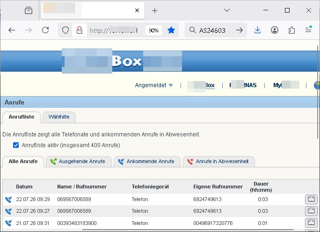320x232 pixels.
Task: Open the help question mark icon
Action: click(317, 85)
